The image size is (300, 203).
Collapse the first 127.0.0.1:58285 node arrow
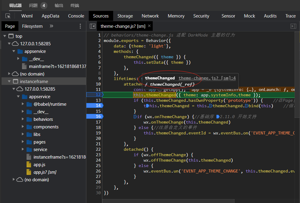click(x=9, y=44)
